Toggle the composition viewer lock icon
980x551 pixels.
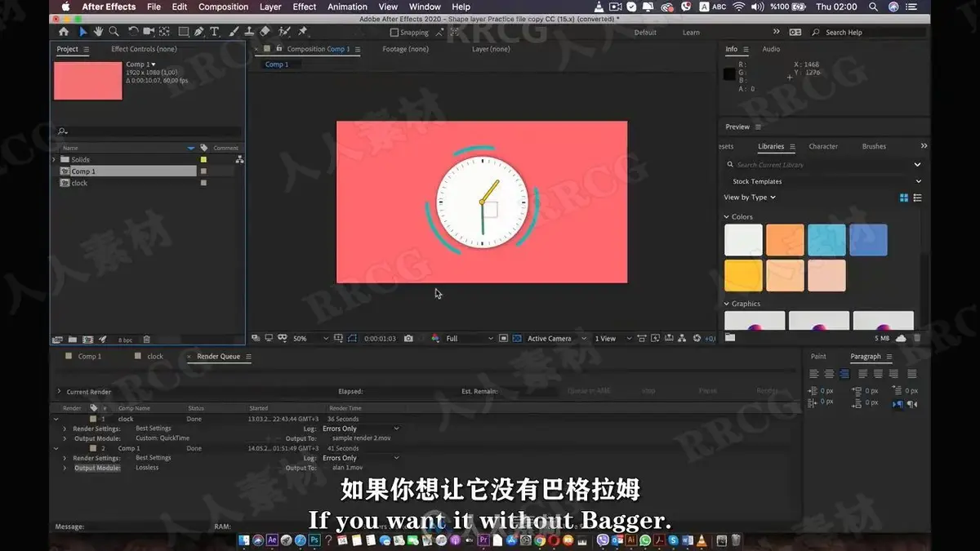pyautogui.click(x=279, y=49)
